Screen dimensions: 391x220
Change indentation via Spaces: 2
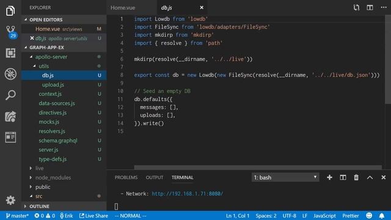pyautogui.click(x=266, y=216)
